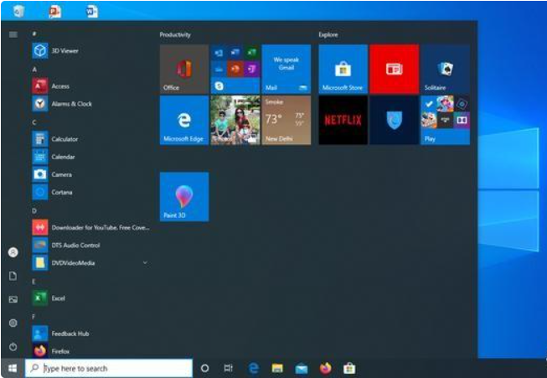Expand the Start menu hamburger button

(13, 34)
